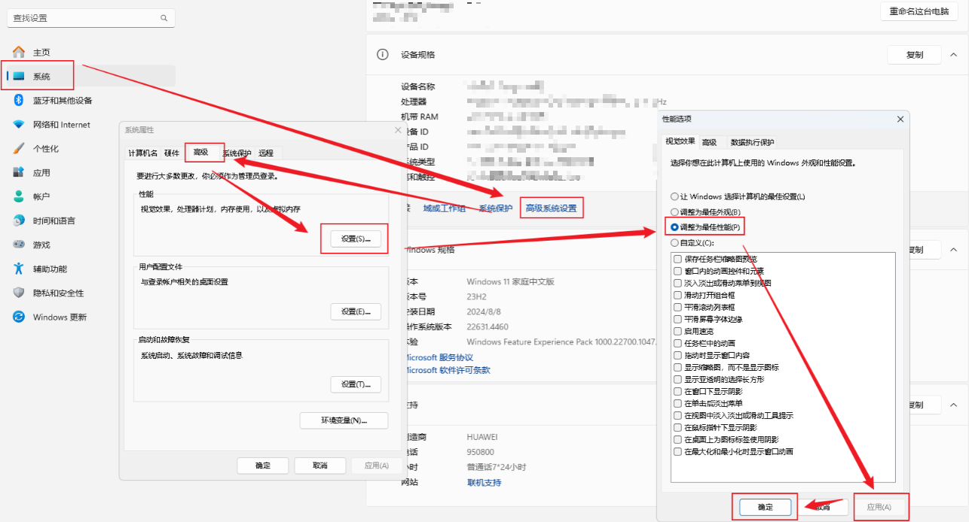
Task: Open Microsoft 软件许可条款 link
Action: [x=448, y=370]
